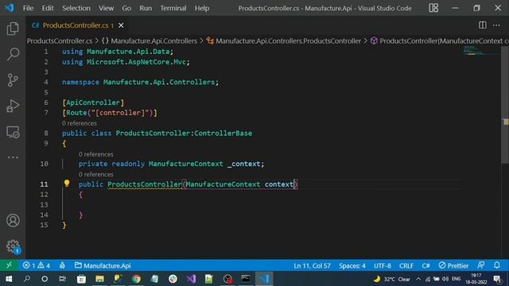
Task: Open the Explorer view in activity bar
Action: point(13,29)
